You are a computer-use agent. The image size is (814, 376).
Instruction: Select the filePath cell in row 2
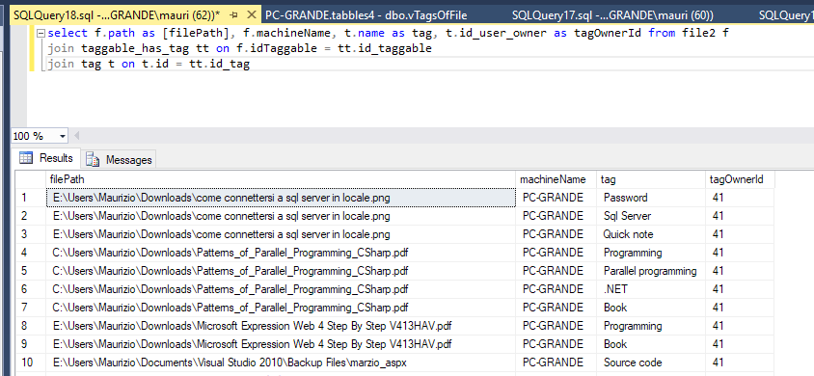pos(281,216)
